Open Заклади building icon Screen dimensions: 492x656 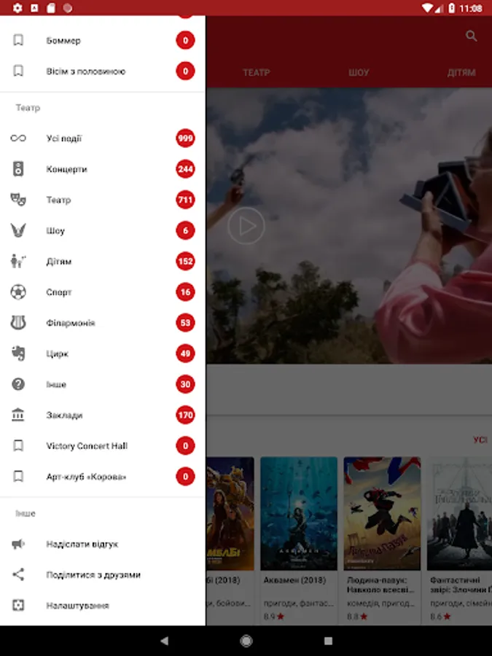pyautogui.click(x=18, y=415)
